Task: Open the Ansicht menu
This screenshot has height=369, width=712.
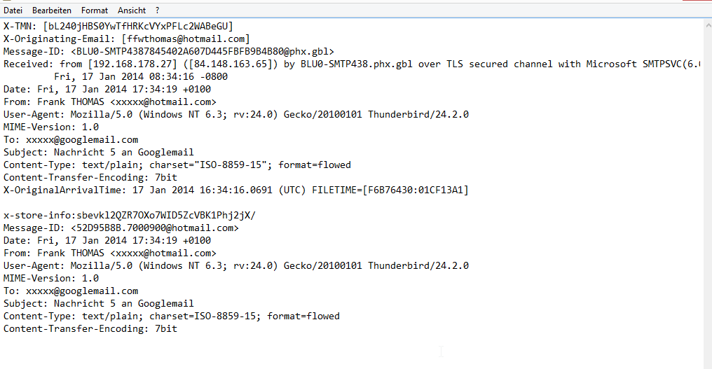Action: (132, 11)
